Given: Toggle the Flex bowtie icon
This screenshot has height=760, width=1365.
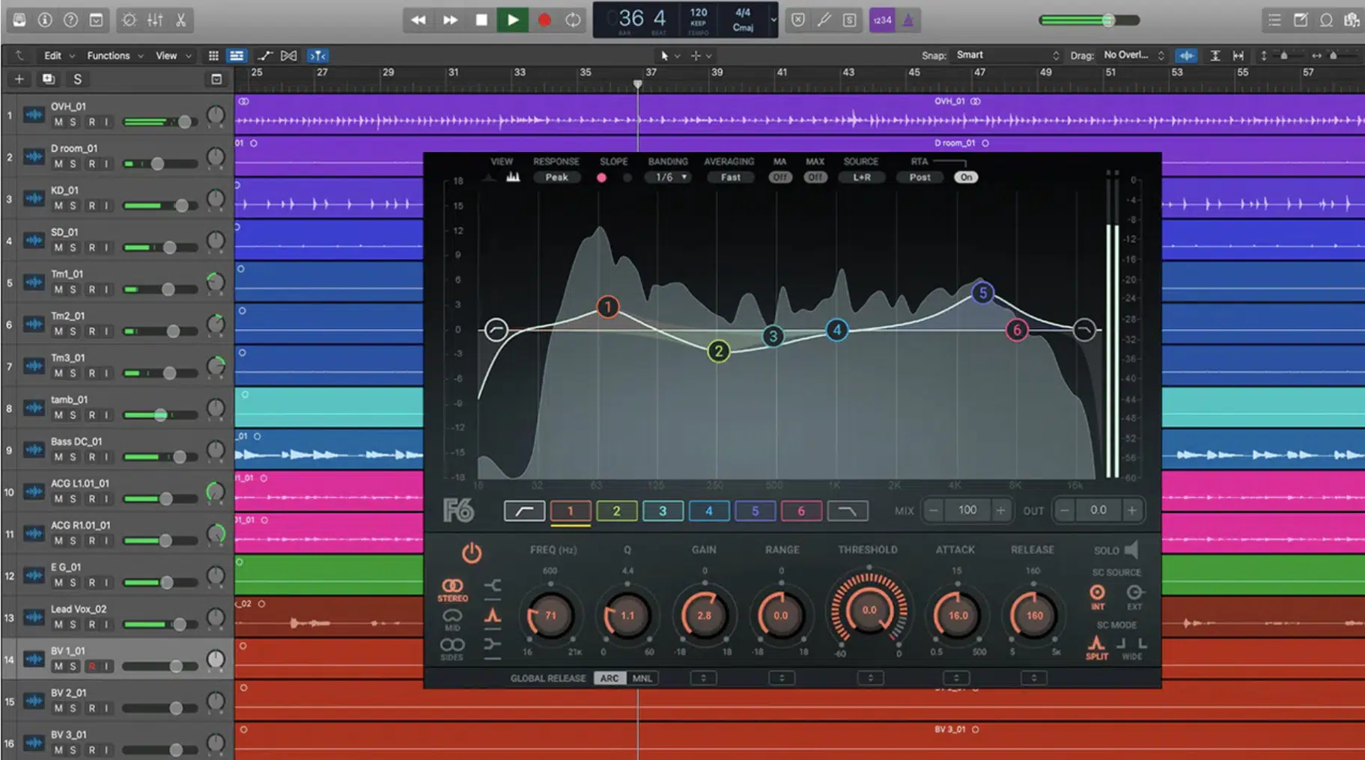Looking at the screenshot, I should click(x=288, y=55).
